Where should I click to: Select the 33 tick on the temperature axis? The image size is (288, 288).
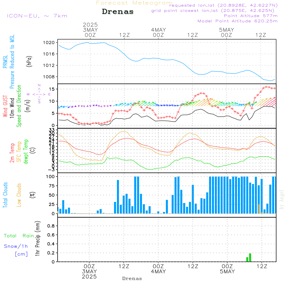(52, 130)
